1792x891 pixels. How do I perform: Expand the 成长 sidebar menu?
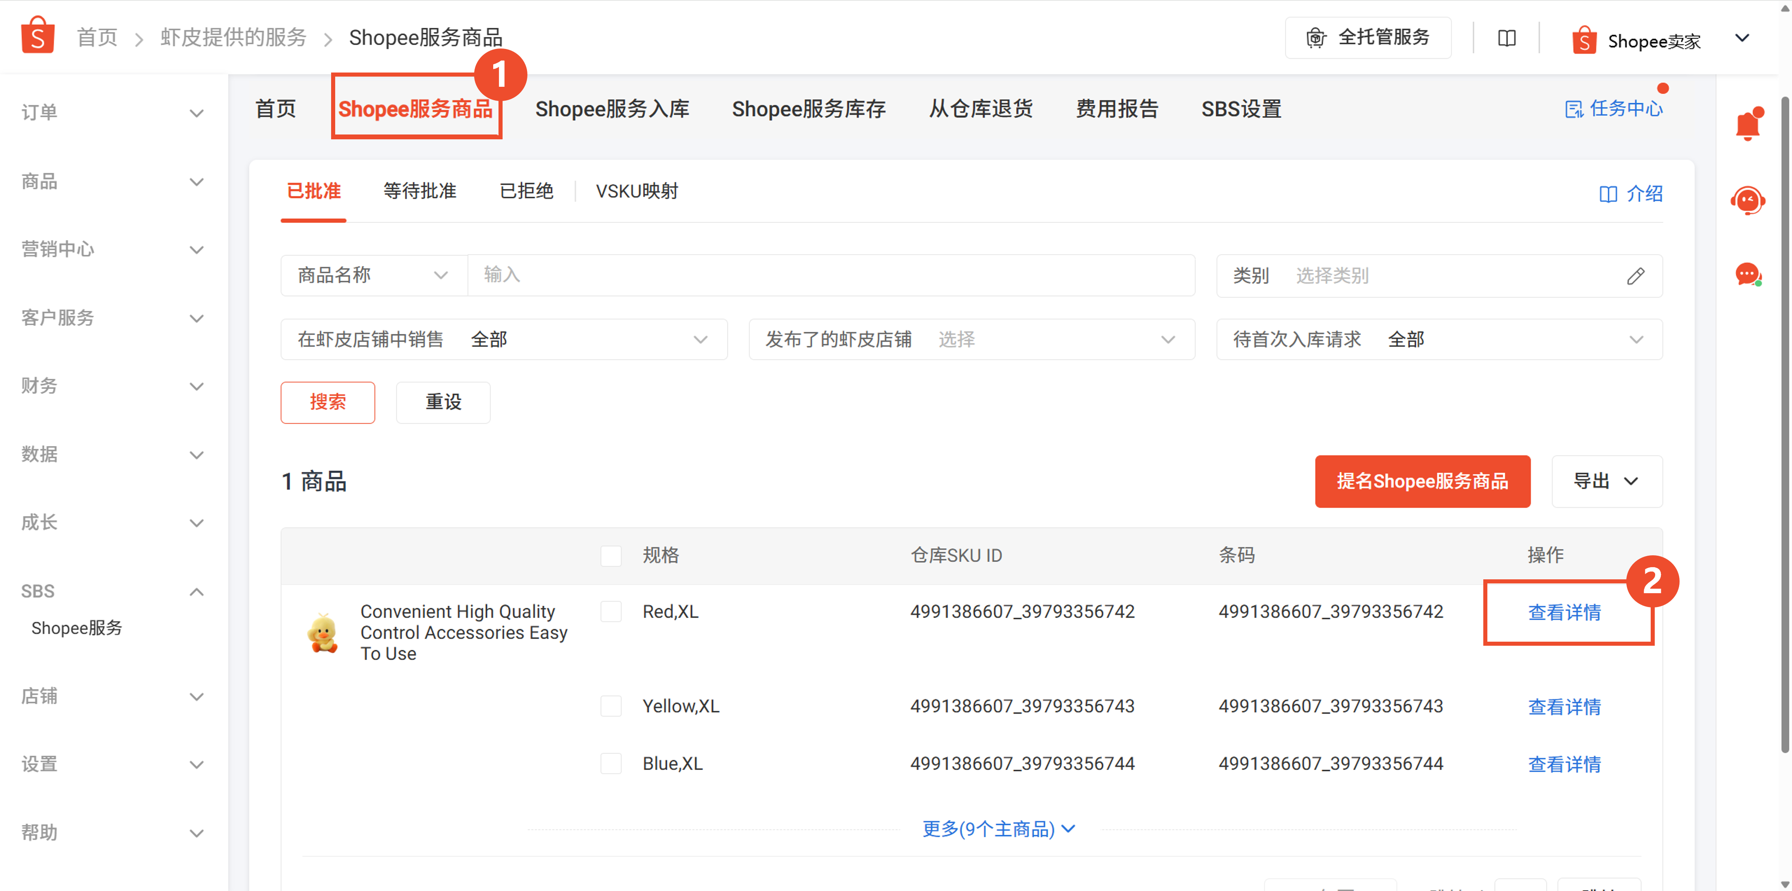click(113, 523)
